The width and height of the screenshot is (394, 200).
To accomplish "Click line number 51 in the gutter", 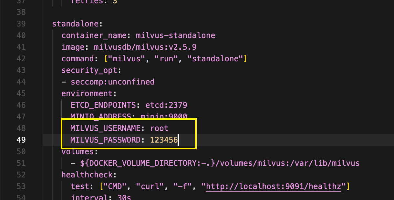I will pyautogui.click(x=21, y=163).
